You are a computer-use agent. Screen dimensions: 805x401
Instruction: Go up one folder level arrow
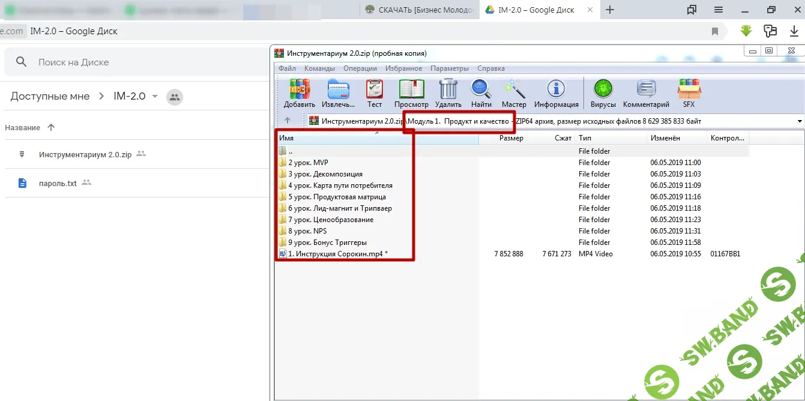coord(288,121)
